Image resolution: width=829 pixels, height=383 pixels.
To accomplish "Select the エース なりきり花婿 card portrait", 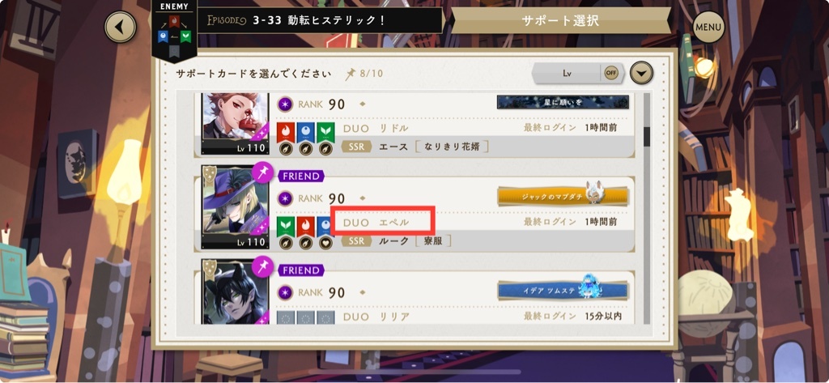I will pyautogui.click(x=236, y=124).
